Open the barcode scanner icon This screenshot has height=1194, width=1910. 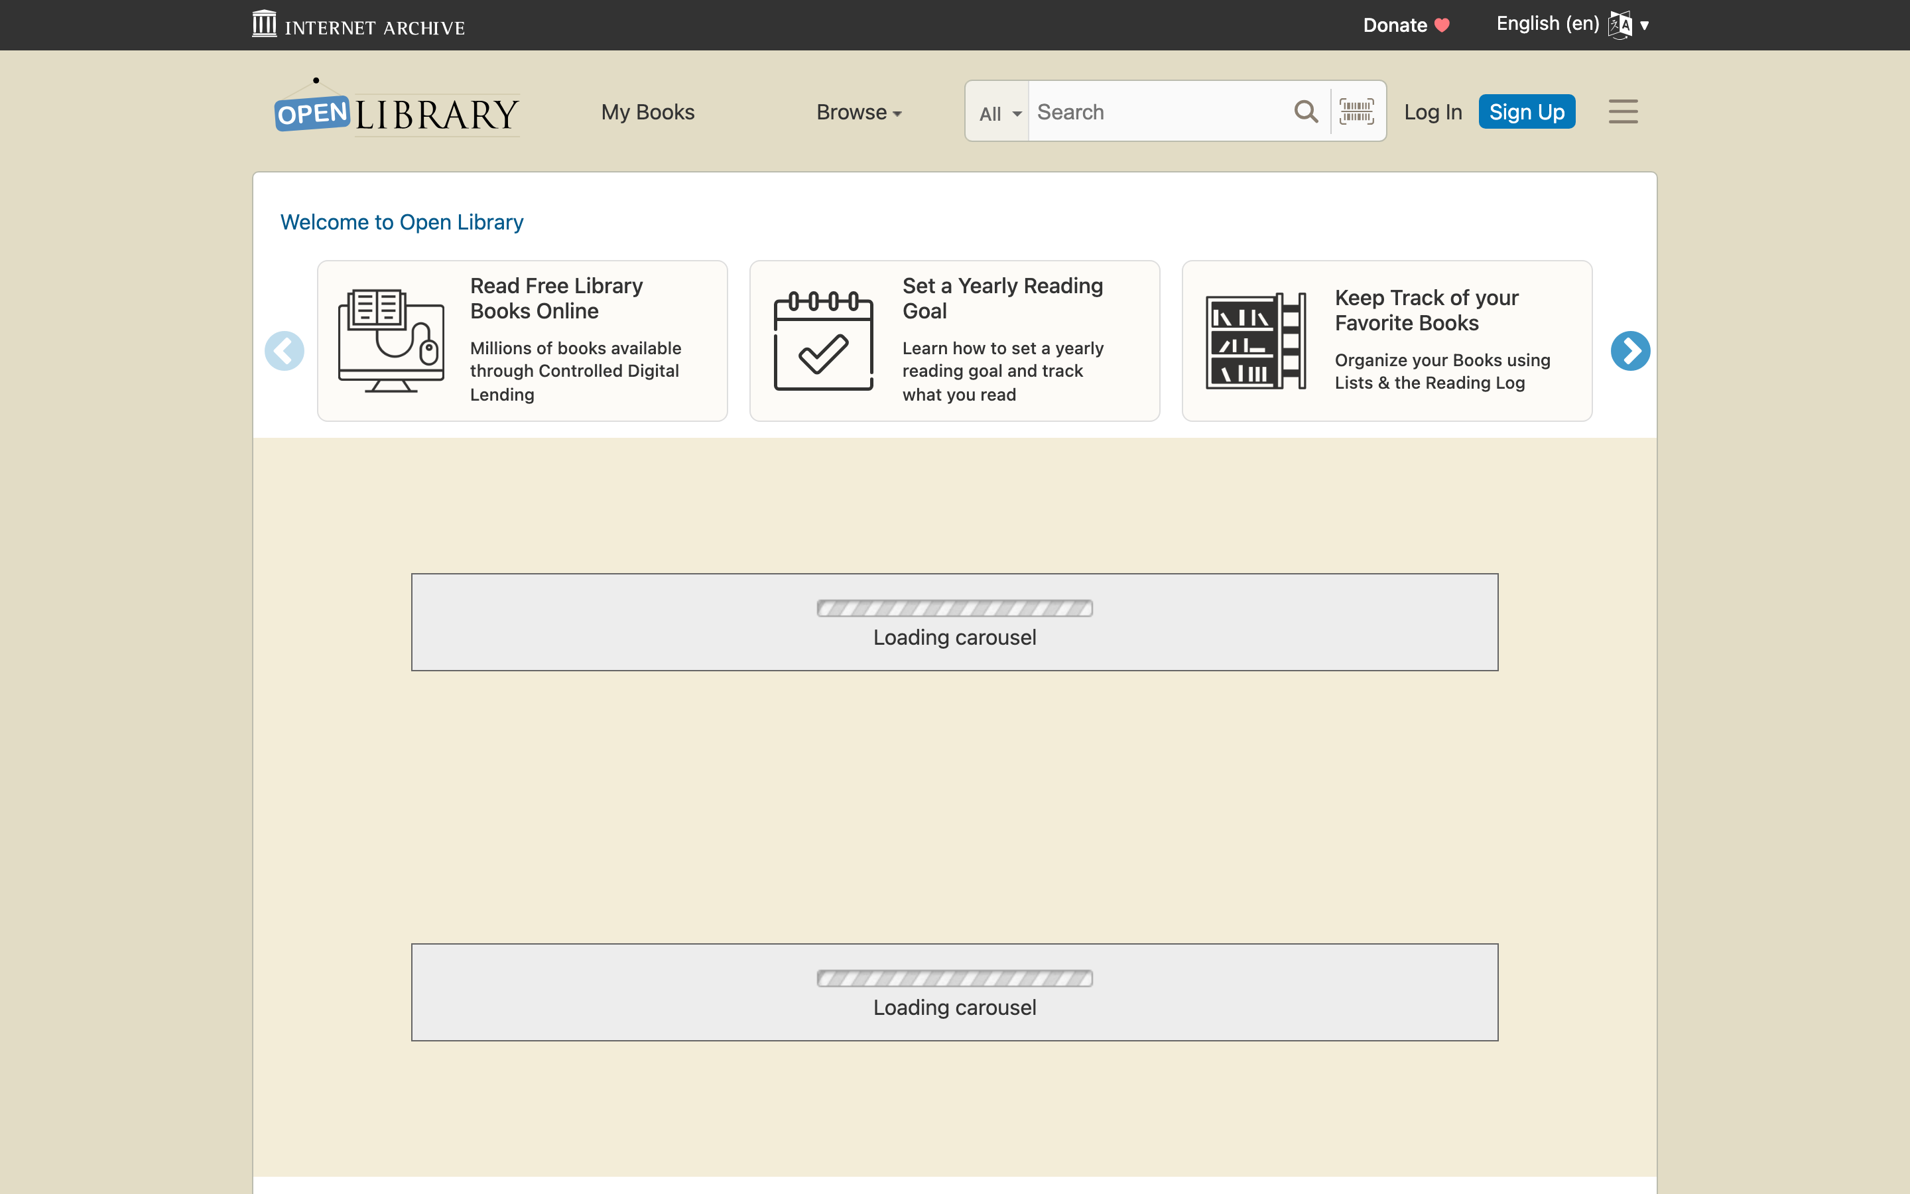click(1357, 111)
